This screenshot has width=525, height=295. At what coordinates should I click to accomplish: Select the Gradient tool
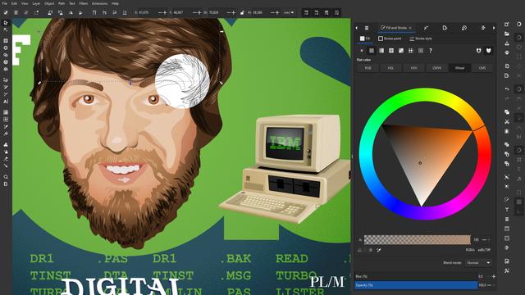tap(6, 112)
